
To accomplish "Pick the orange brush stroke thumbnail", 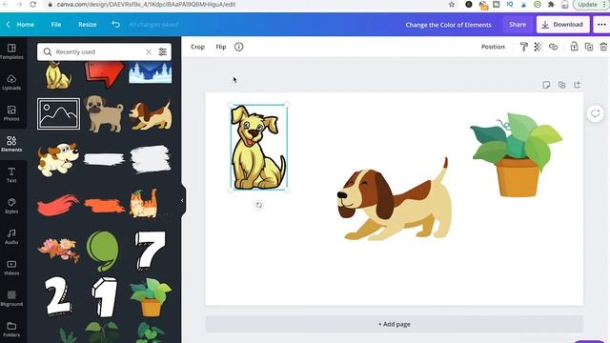I will click(x=104, y=206).
